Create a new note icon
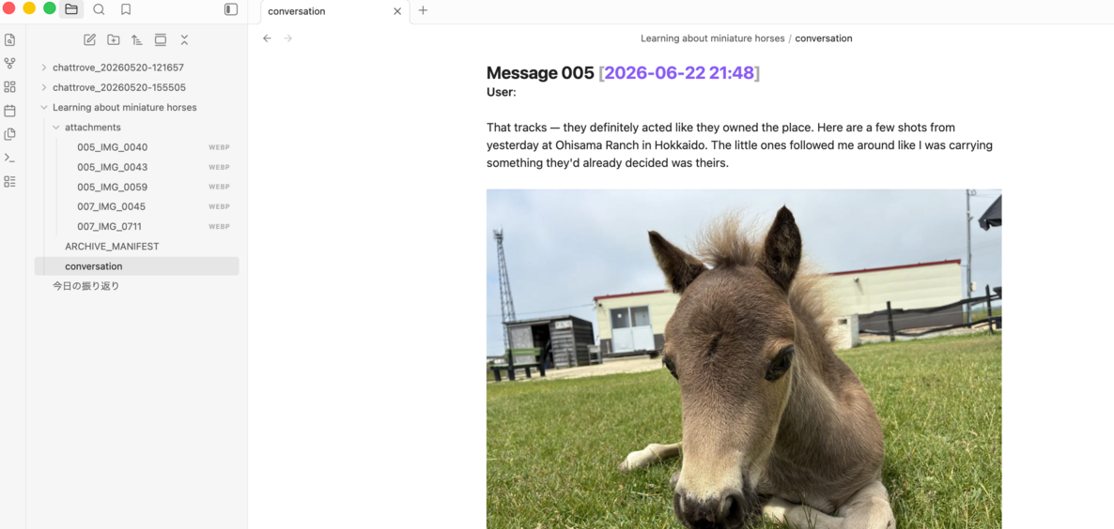 tap(89, 39)
